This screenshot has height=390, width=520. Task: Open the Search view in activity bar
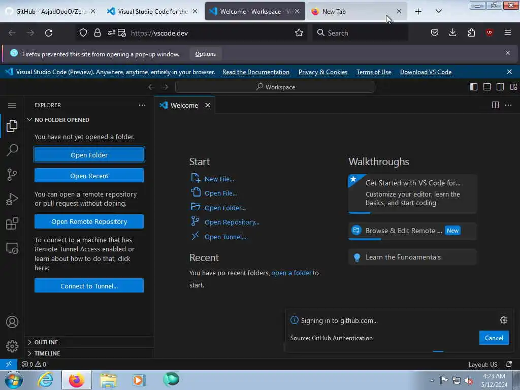(12, 150)
